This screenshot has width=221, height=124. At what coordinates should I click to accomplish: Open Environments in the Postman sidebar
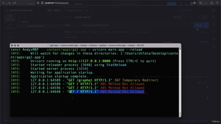pos(10,27)
